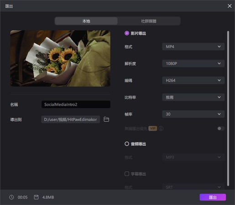The image size is (235, 205).
Task: Click the 4.8MB file size text
Action: [x=48, y=197]
